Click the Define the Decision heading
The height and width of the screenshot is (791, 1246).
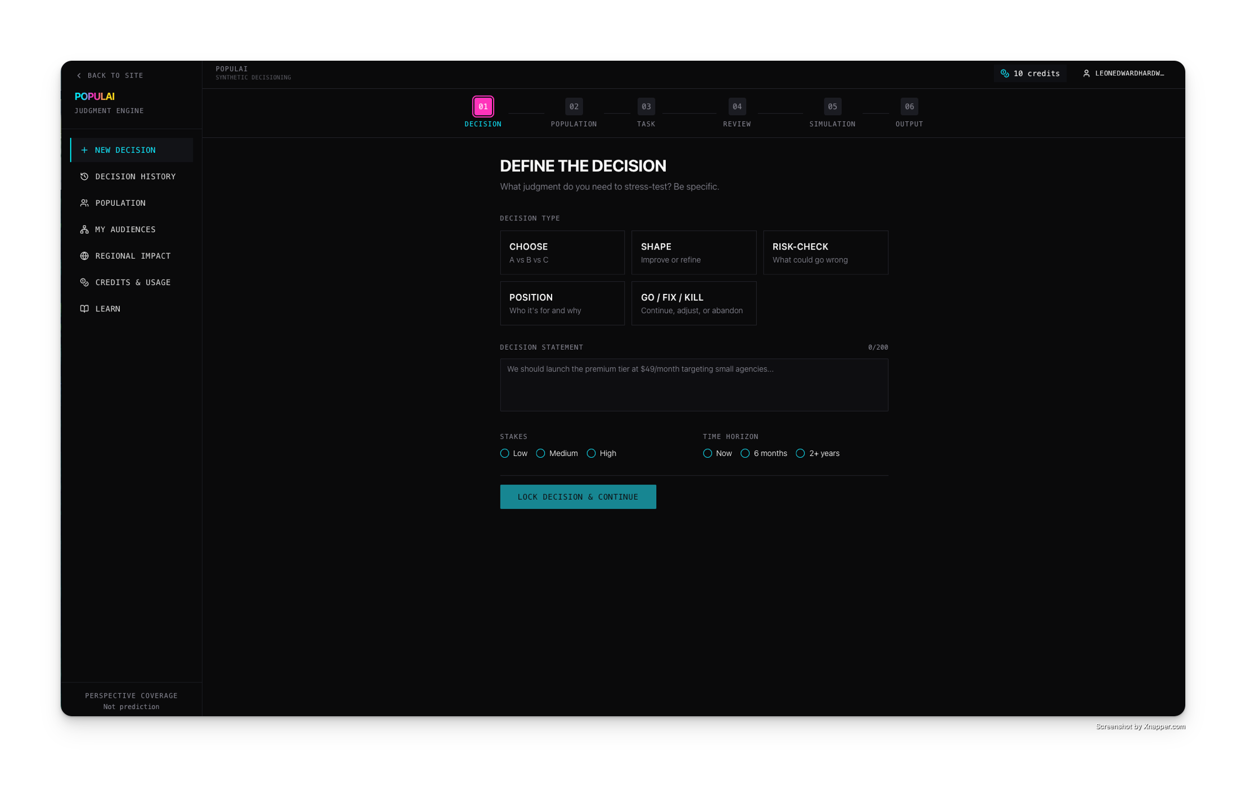[583, 166]
